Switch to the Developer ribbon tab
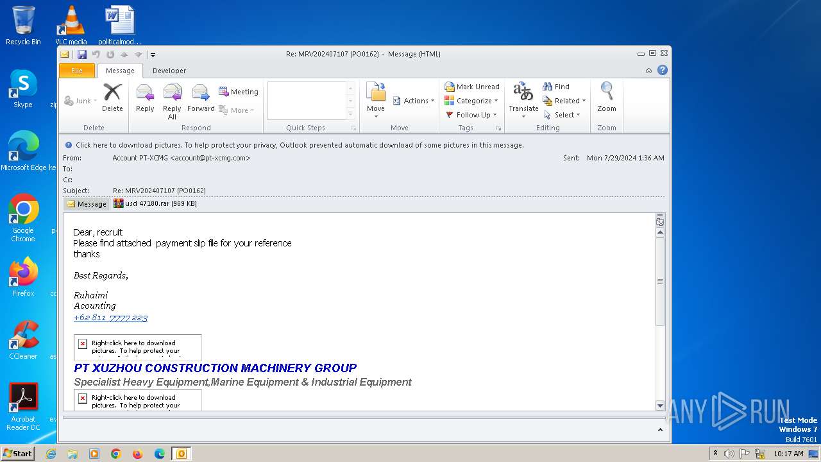The image size is (821, 462). [169, 71]
